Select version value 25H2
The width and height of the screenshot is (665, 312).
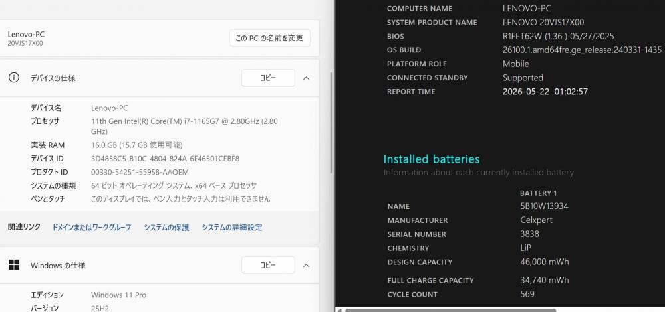coord(100,308)
